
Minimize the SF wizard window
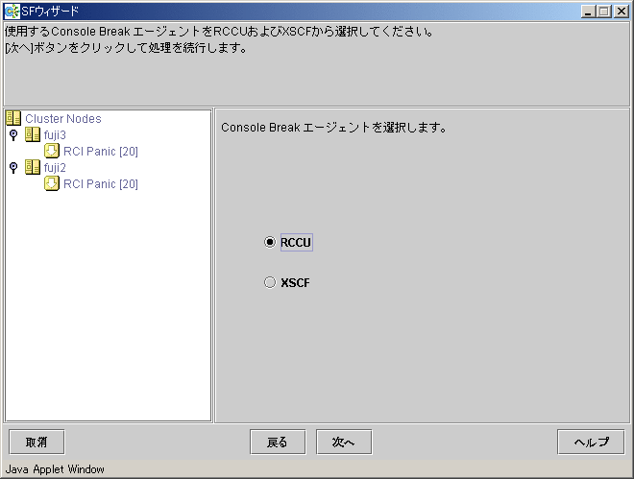point(588,12)
